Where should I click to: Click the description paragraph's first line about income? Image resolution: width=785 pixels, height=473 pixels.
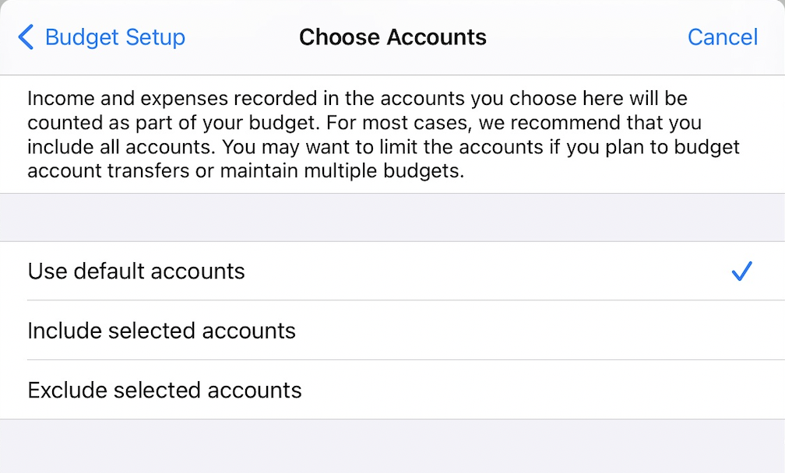[x=357, y=100]
